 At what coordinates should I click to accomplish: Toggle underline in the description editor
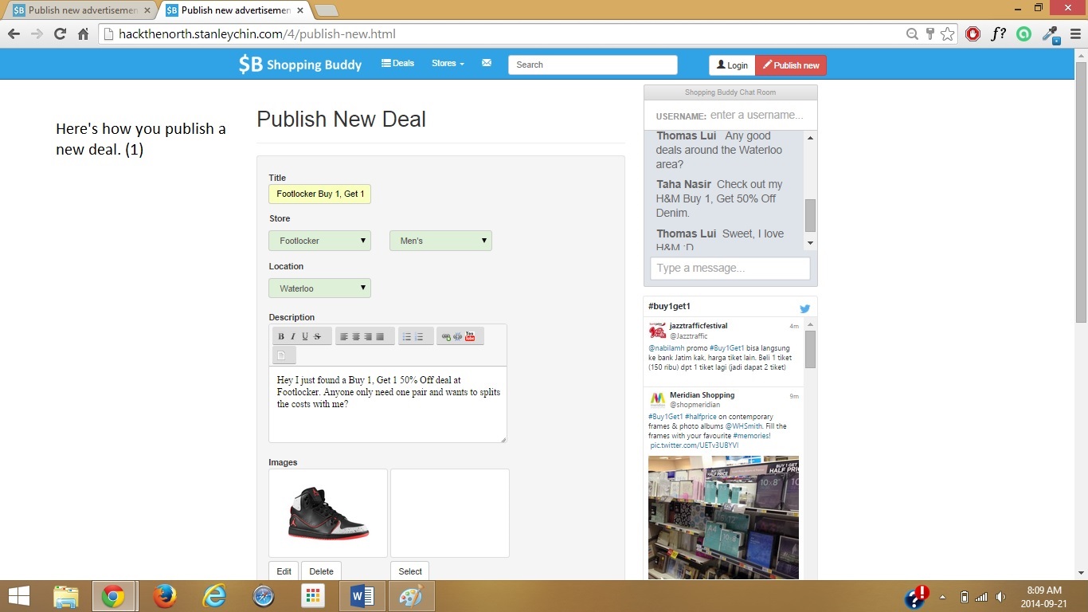tap(304, 336)
